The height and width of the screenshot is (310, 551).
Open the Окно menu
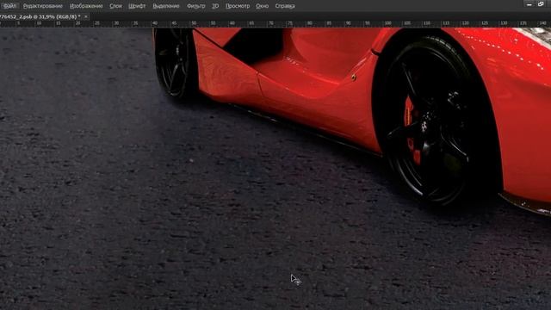pyautogui.click(x=262, y=6)
